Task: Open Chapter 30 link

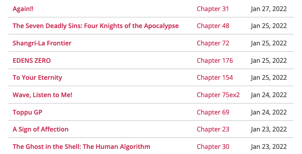Action: (x=213, y=147)
